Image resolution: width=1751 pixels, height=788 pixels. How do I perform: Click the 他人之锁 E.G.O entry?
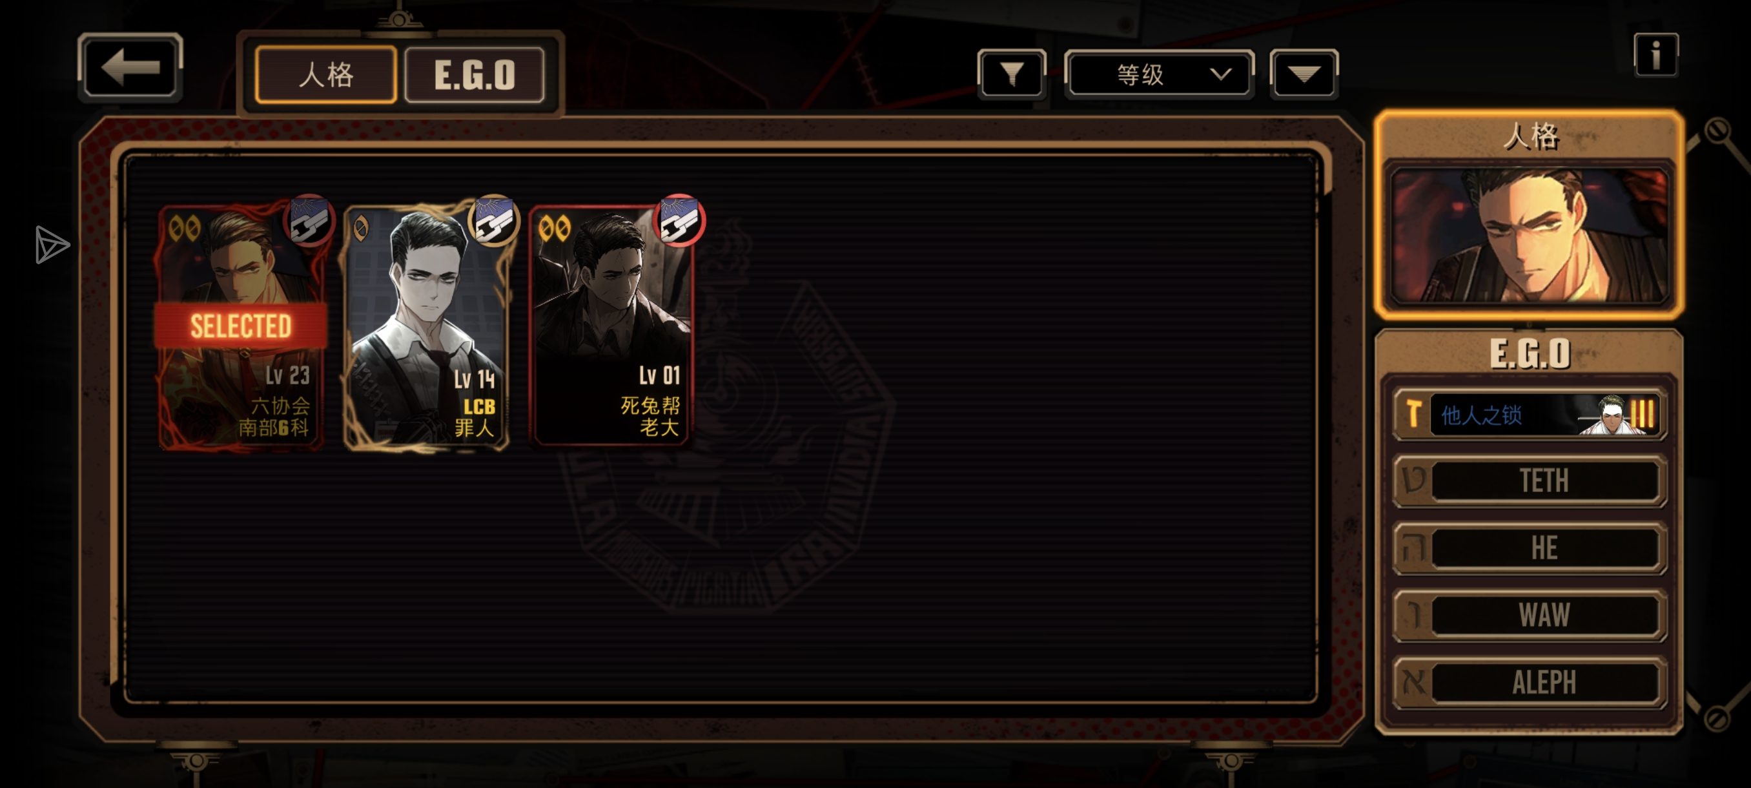pyautogui.click(x=1530, y=414)
